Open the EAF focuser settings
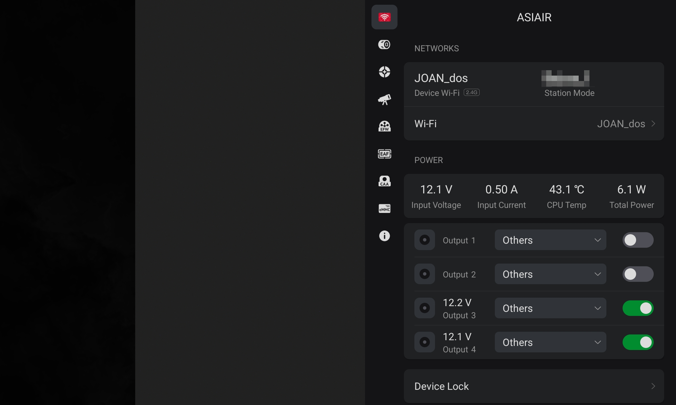Image resolution: width=676 pixels, height=405 pixels. point(384,154)
